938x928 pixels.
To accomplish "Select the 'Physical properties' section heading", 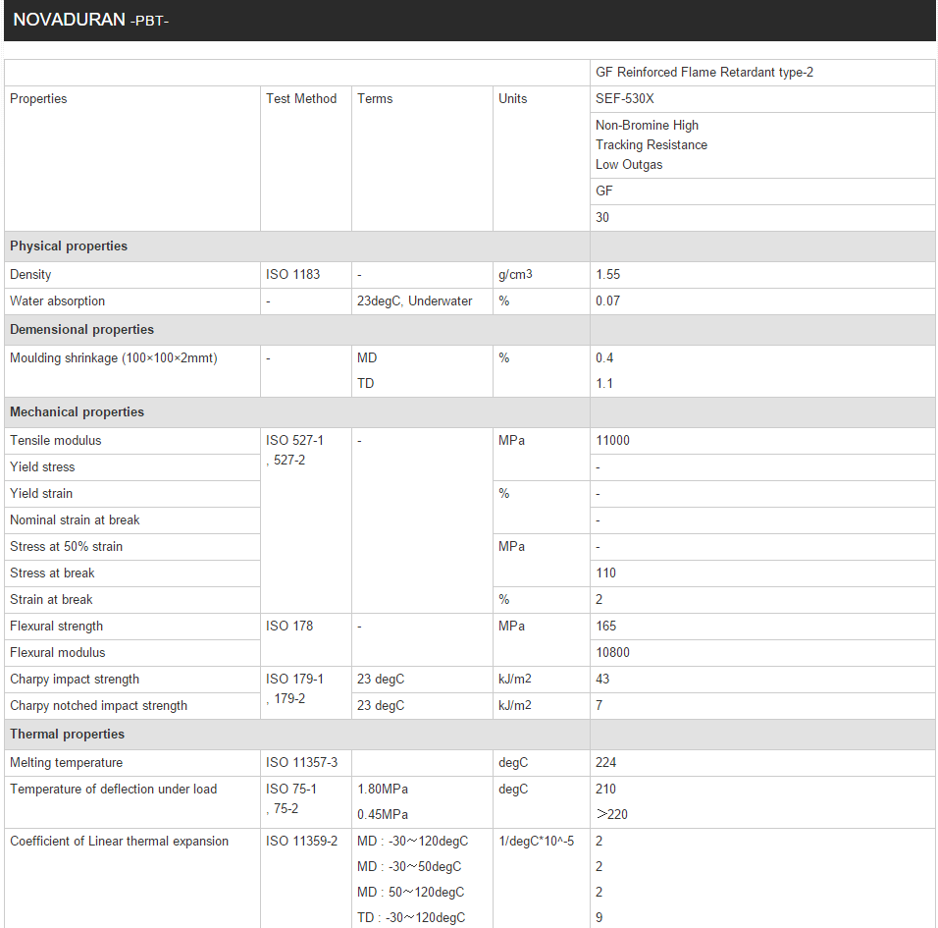I will (69, 246).
